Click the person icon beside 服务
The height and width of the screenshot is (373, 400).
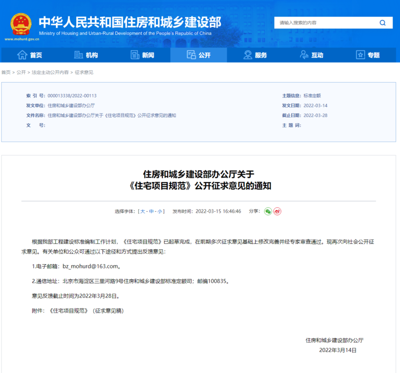click(x=247, y=55)
